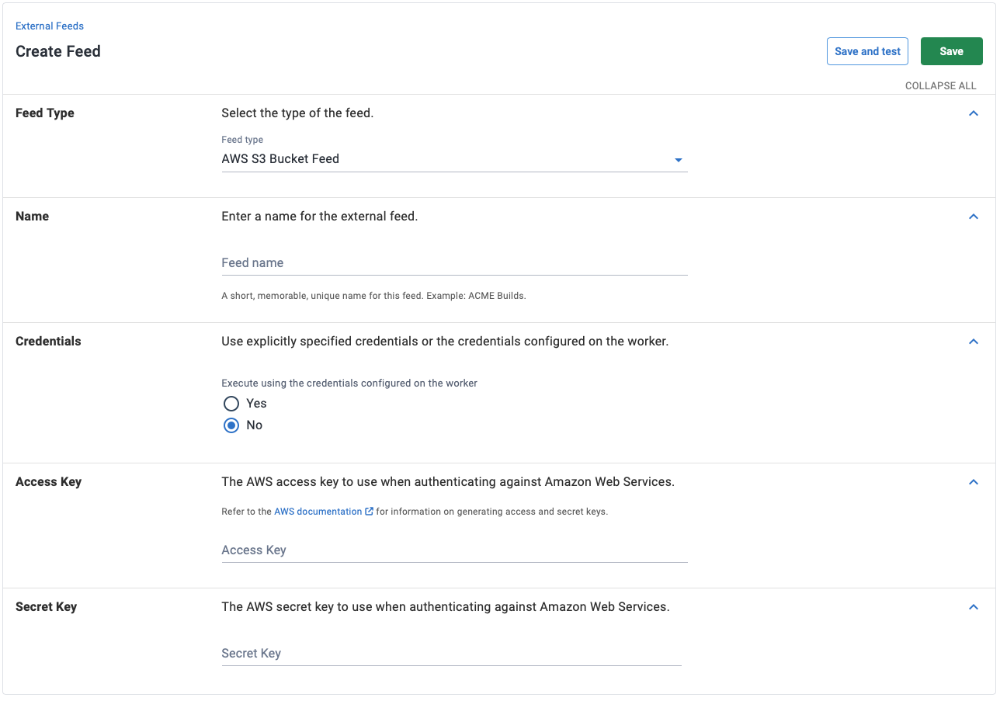Collapse the Credentials section chevron
The image size is (1000, 701).
(973, 342)
